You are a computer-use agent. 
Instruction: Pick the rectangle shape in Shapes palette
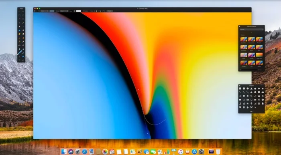240,89
